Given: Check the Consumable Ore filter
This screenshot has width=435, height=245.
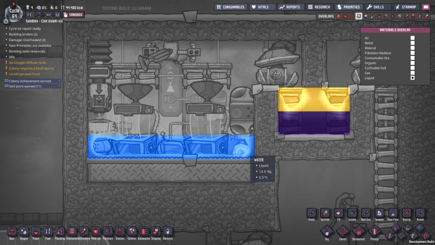Looking at the screenshot, I should (x=412, y=58).
